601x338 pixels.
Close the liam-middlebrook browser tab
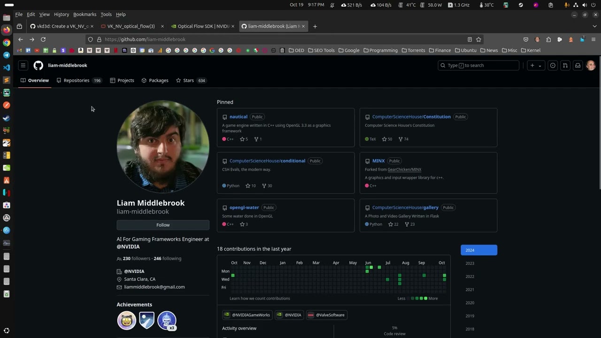pos(303,26)
